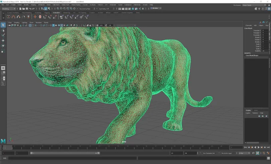271x164 pixels.
Task: Open the 24 fps frame rate dropdown
Action: tap(244, 153)
